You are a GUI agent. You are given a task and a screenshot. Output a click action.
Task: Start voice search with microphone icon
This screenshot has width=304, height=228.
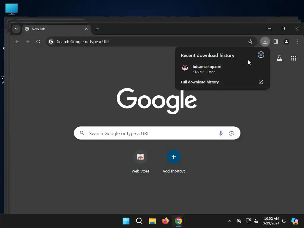(x=221, y=133)
